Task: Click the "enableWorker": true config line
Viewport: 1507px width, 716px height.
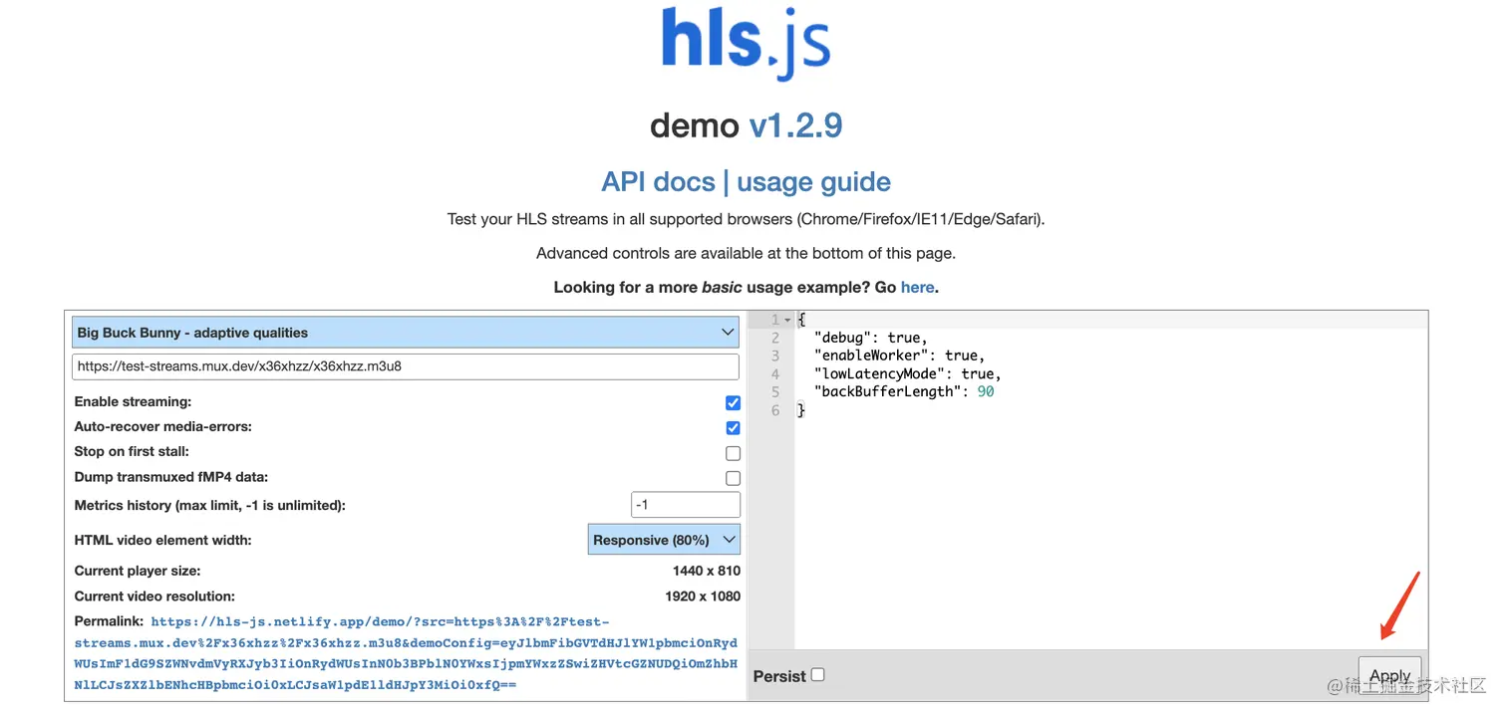Action: [x=899, y=356]
